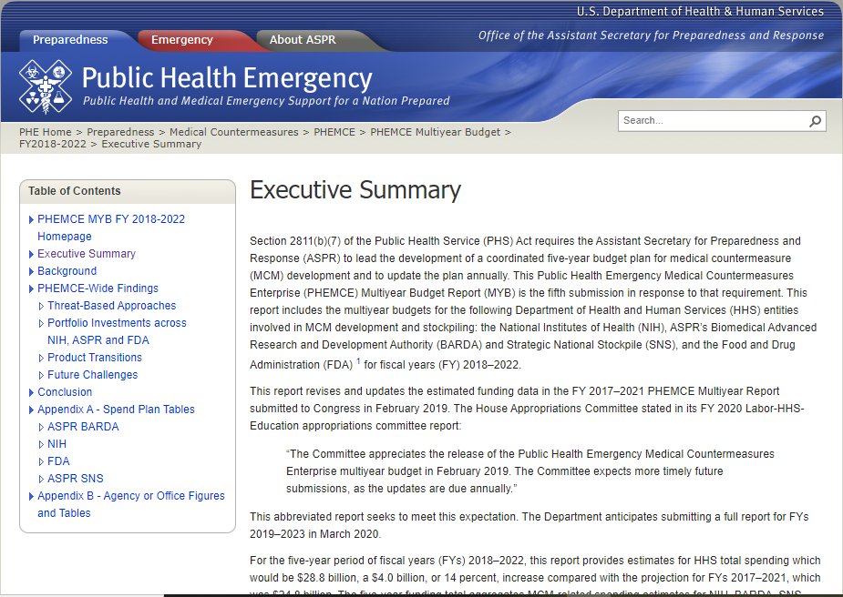This screenshot has width=843, height=597.
Task: Open the Preparedness tab
Action: point(70,40)
